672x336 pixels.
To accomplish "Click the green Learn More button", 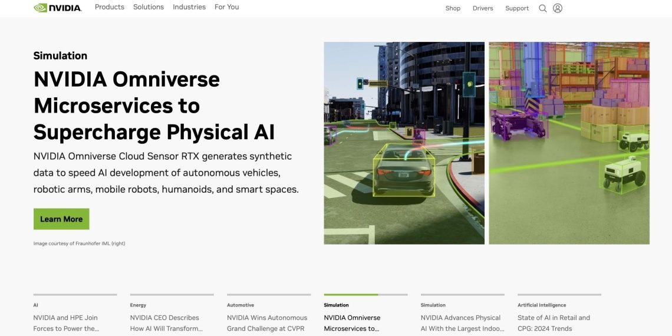I will coord(61,219).
